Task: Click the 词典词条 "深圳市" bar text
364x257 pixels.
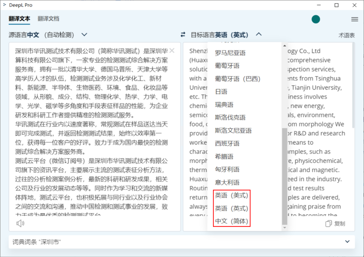Action: [37, 242]
